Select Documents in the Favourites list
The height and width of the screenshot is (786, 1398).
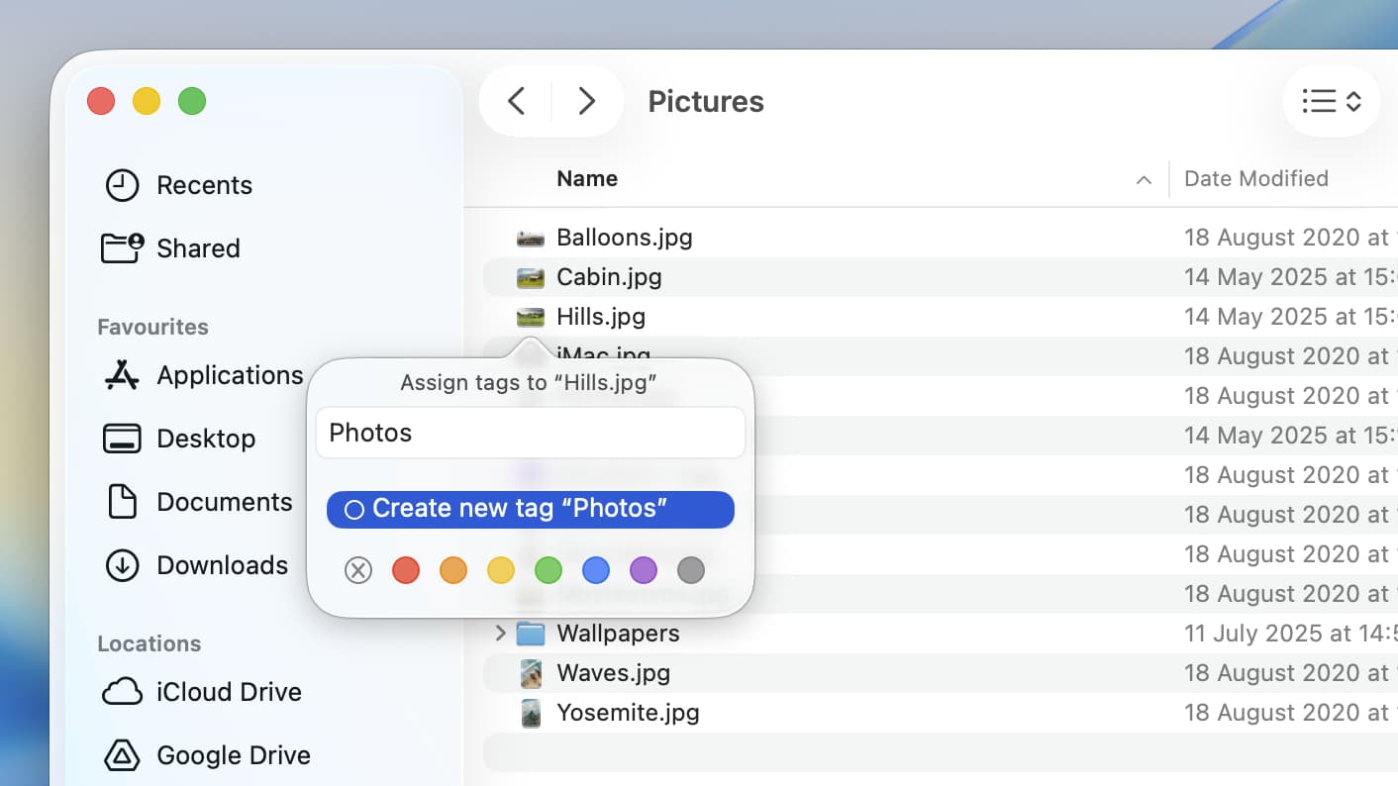click(x=224, y=502)
